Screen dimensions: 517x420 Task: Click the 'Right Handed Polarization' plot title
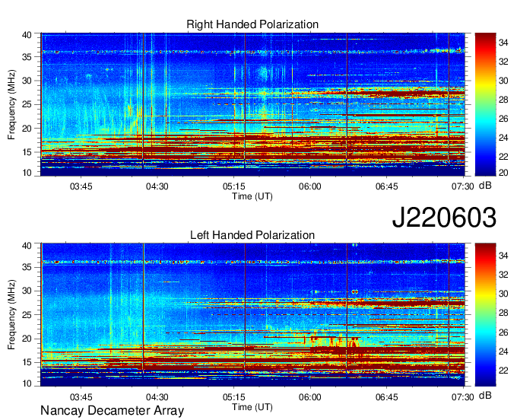click(252, 24)
